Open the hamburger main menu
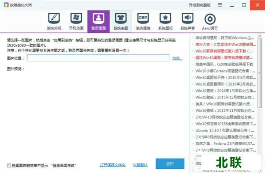Image resolution: width=265 pixels, height=174 pixels. pos(220,5)
